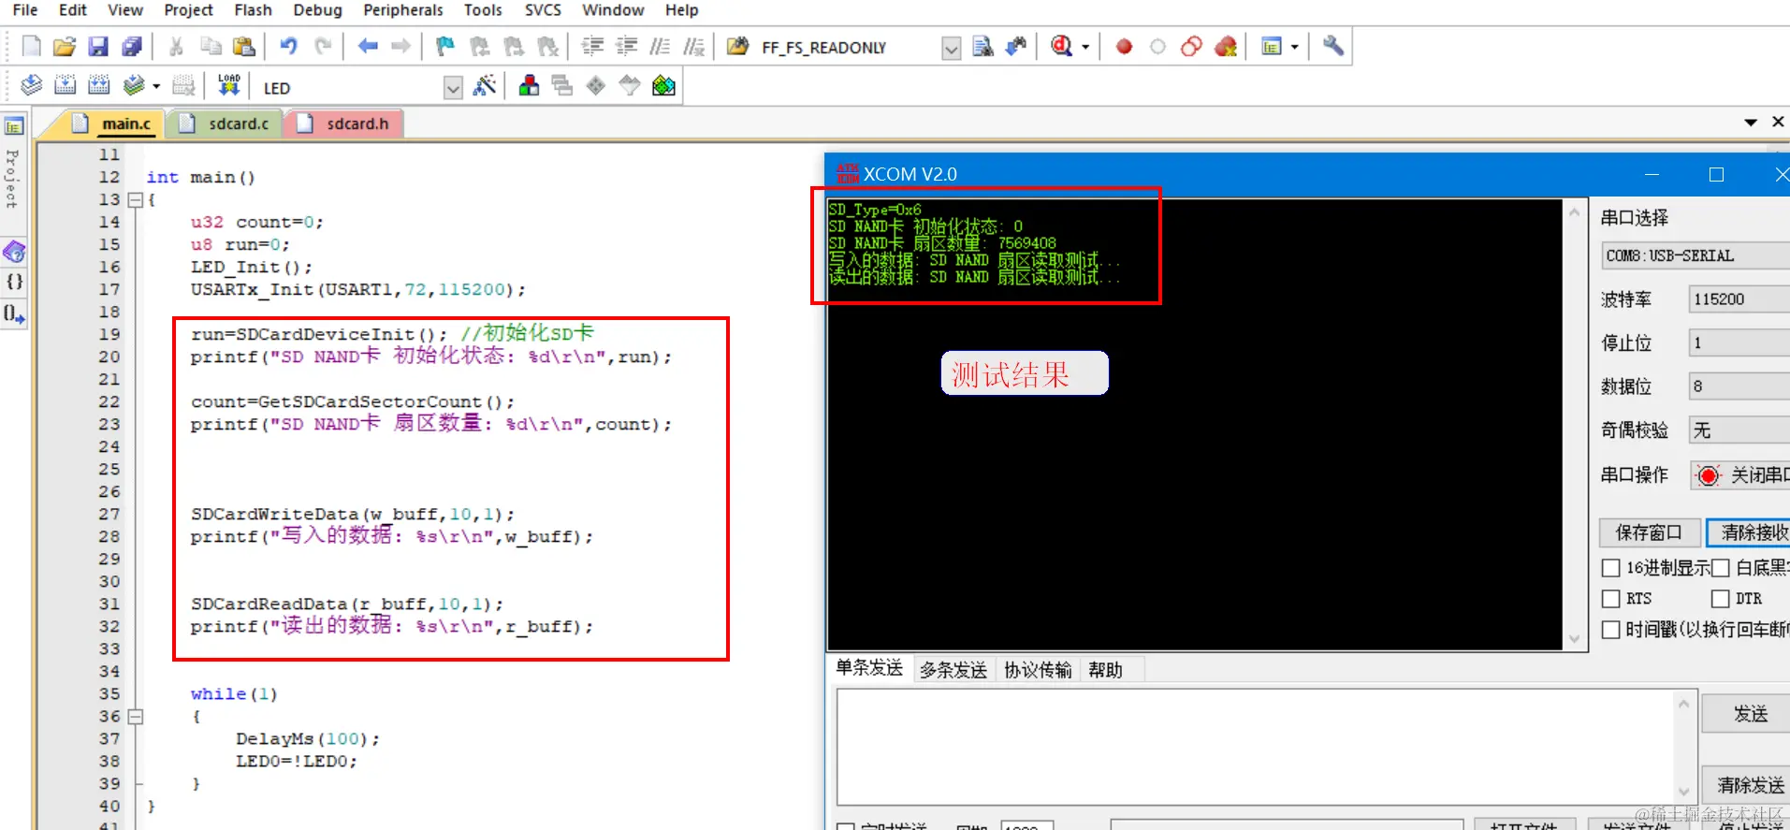Click the Paste clipboard icon
Viewport: 1790px width, 830px height.
click(243, 47)
